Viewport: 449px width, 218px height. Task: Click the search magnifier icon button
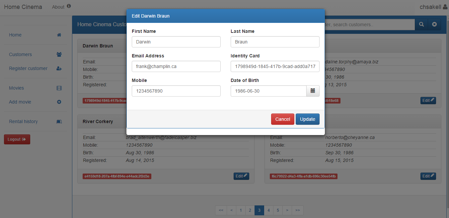tap(421, 25)
